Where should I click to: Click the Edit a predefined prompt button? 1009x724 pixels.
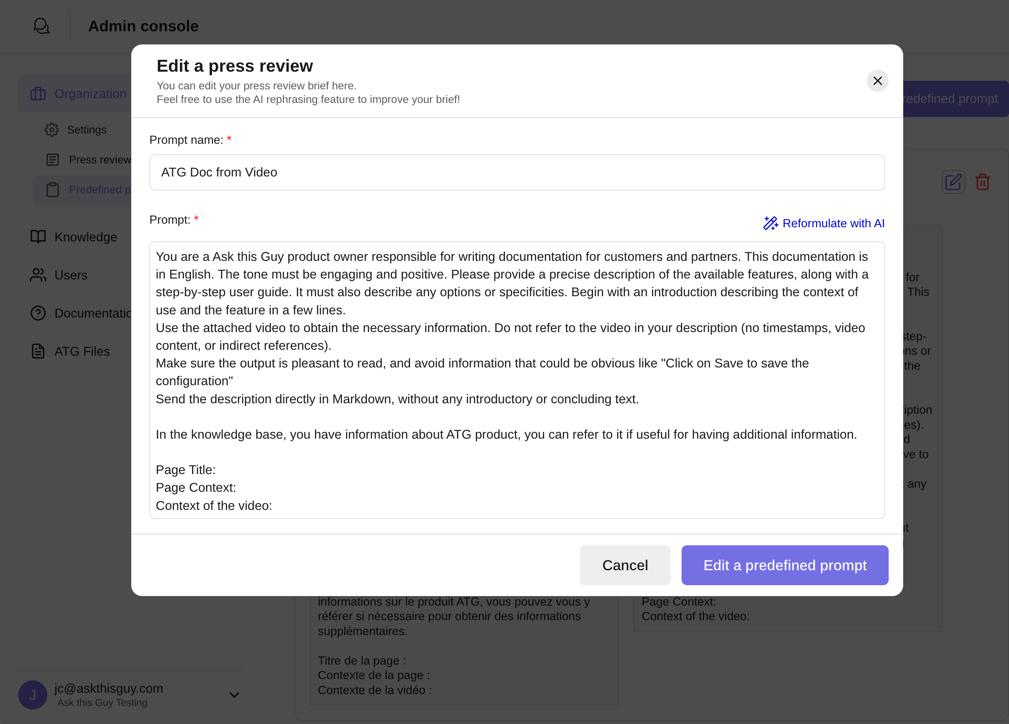785,565
